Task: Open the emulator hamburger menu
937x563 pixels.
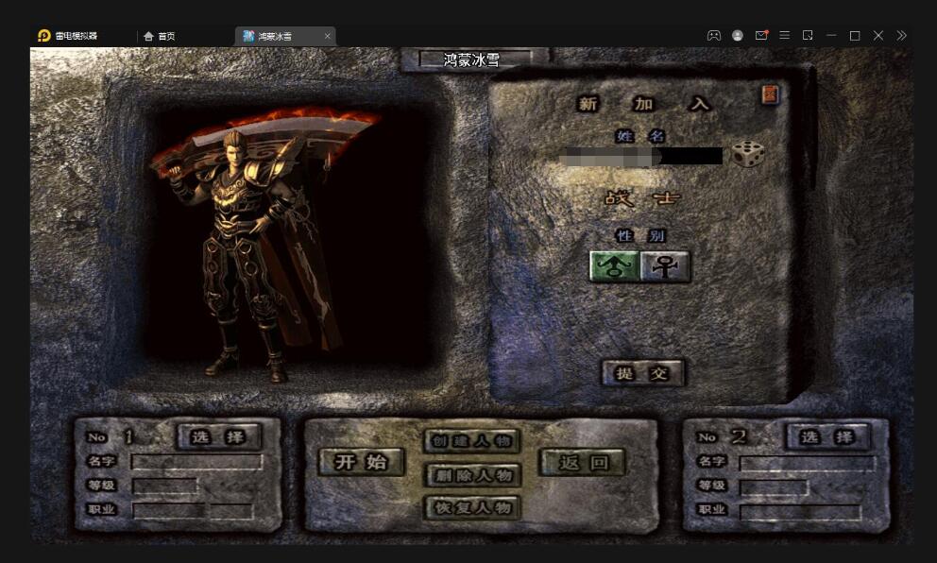Action: pos(785,36)
